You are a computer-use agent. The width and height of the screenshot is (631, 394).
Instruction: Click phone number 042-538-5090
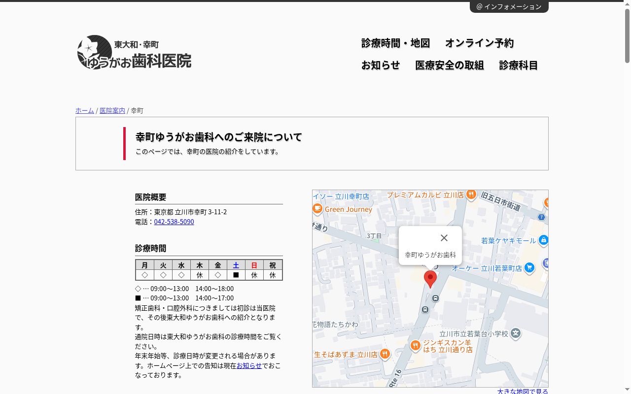pos(174,222)
